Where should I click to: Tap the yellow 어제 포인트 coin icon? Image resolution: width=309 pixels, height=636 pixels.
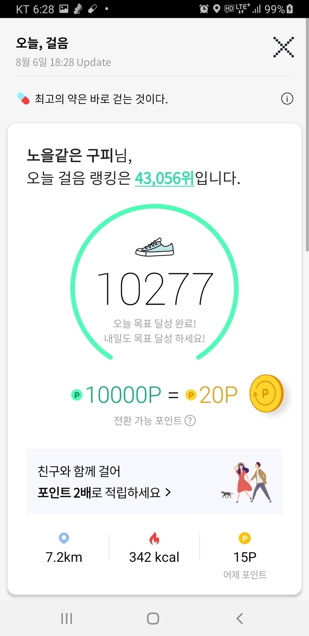point(245,538)
